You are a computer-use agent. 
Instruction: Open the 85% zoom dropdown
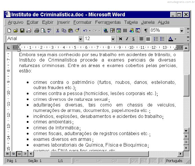182,31
